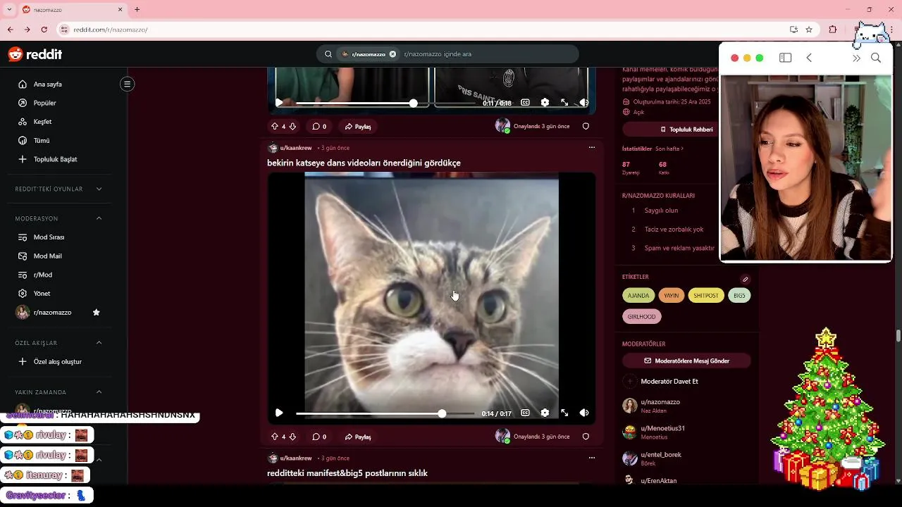Open more options on redditteki manifest post
902x507 pixels.
pos(592,458)
